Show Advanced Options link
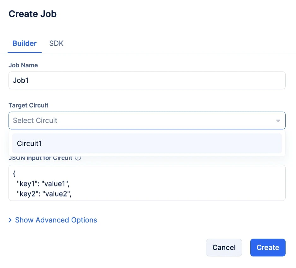This screenshot has width=296, height=268. tap(56, 220)
